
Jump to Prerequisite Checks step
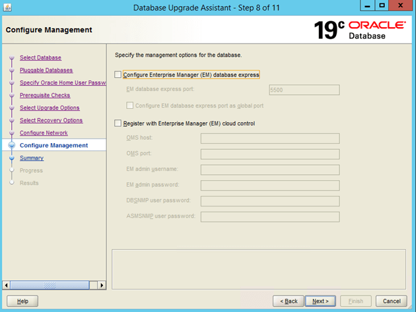pos(45,96)
